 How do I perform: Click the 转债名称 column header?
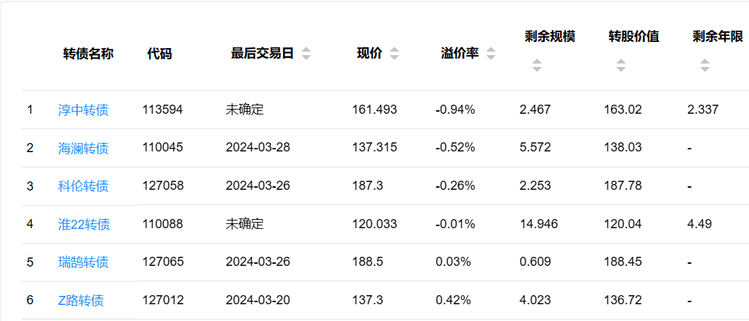tap(88, 54)
